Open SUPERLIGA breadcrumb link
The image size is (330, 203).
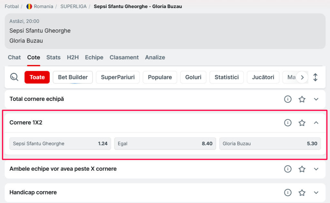tap(73, 6)
